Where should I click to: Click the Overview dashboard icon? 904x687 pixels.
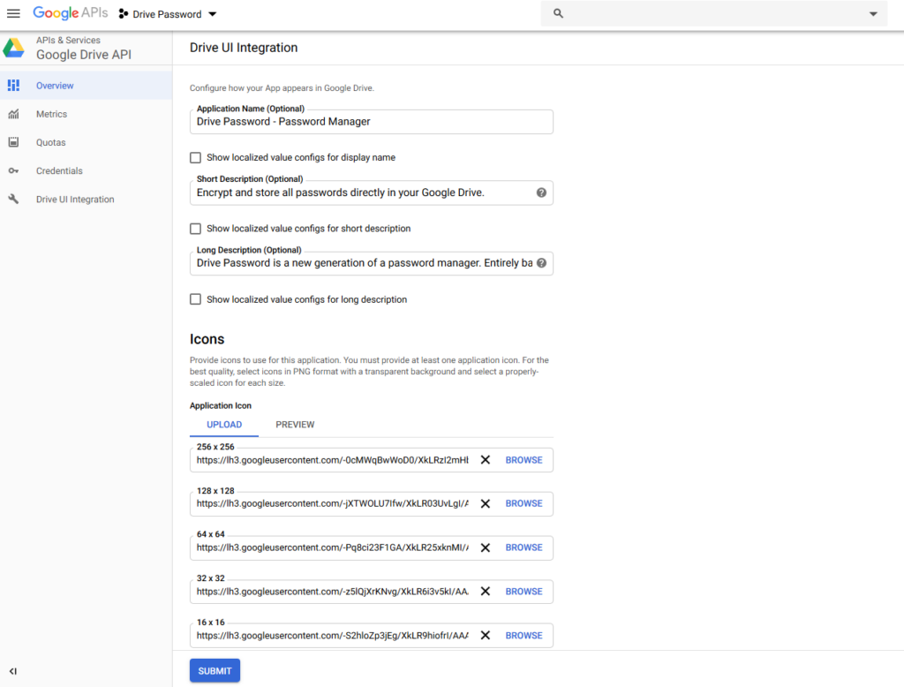[13, 86]
